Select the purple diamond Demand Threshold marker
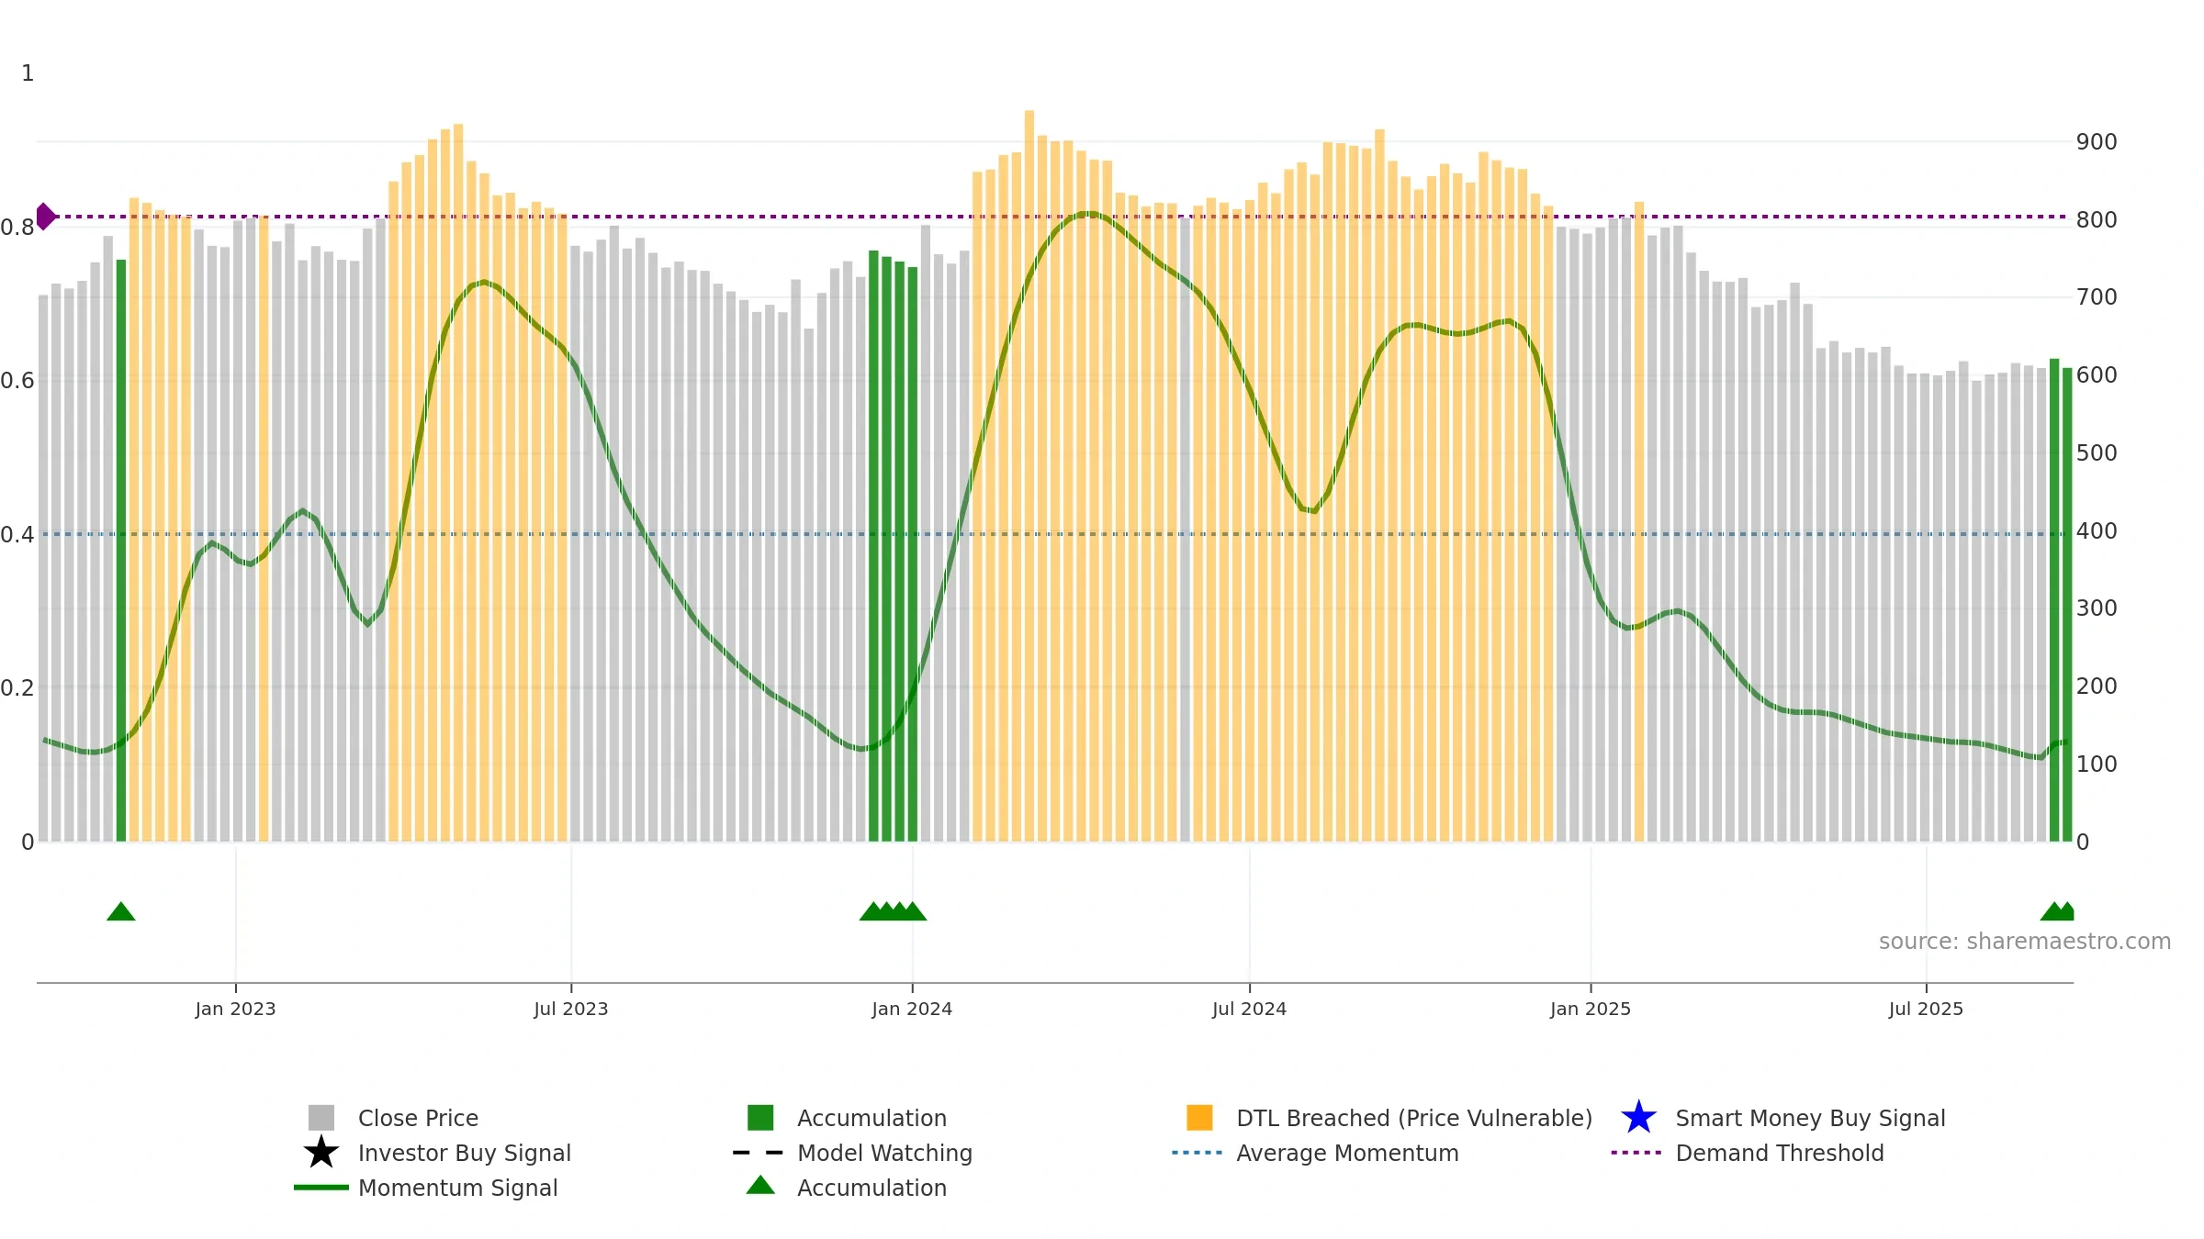This screenshot has height=1239, width=2204. click(45, 217)
